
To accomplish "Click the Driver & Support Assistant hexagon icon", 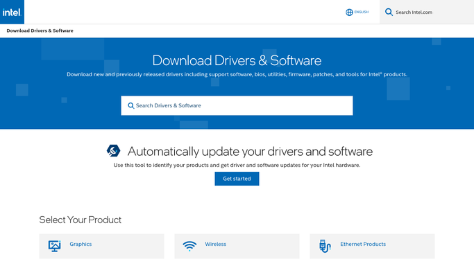I will click(x=113, y=150).
